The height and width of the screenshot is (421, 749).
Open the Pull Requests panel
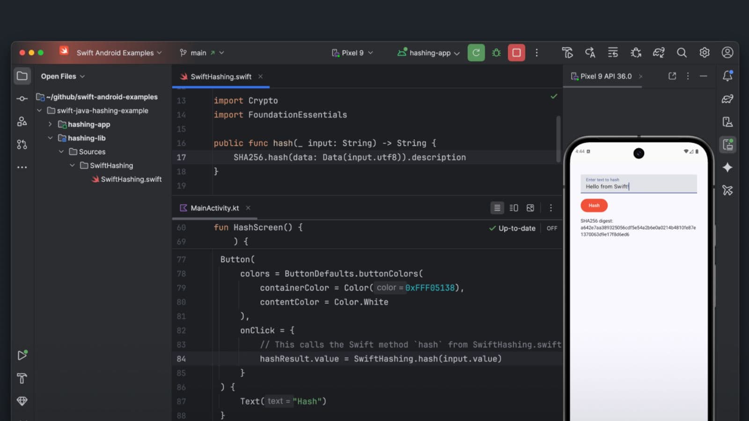click(x=22, y=144)
